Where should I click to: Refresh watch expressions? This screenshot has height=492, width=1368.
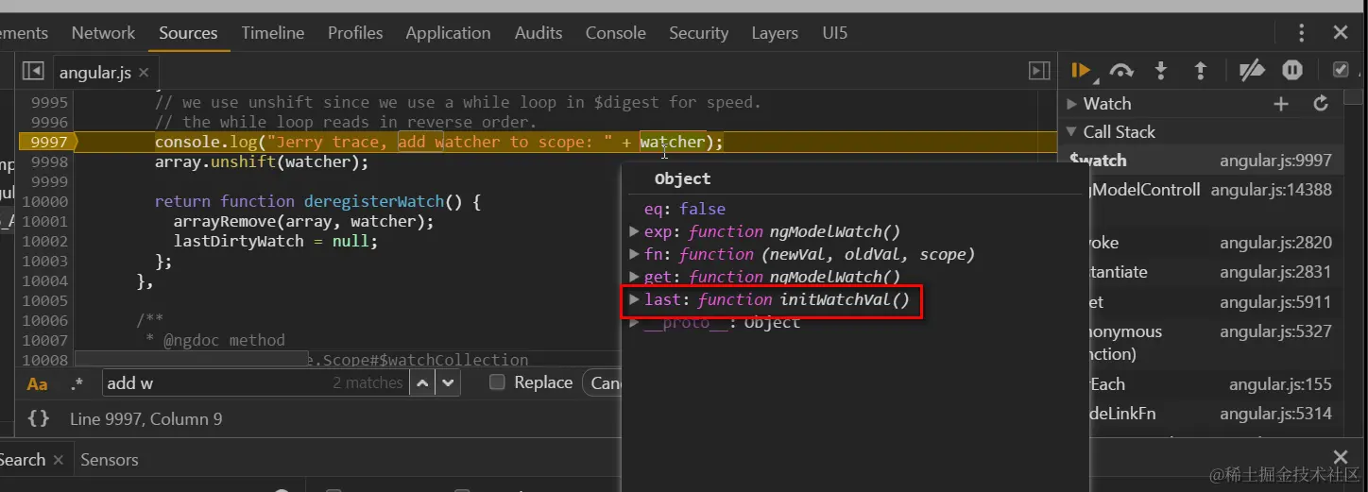tap(1321, 104)
